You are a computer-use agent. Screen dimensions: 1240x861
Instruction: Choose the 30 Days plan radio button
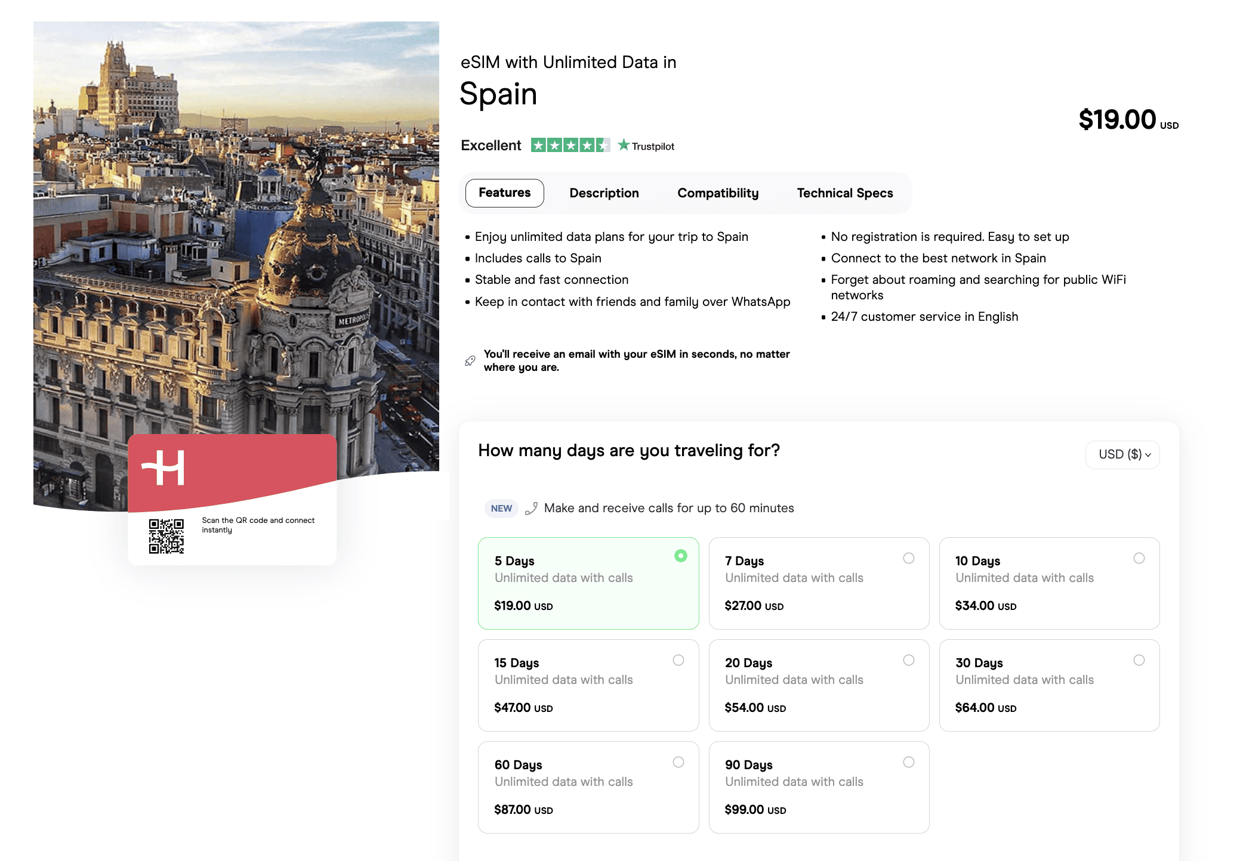point(1139,660)
